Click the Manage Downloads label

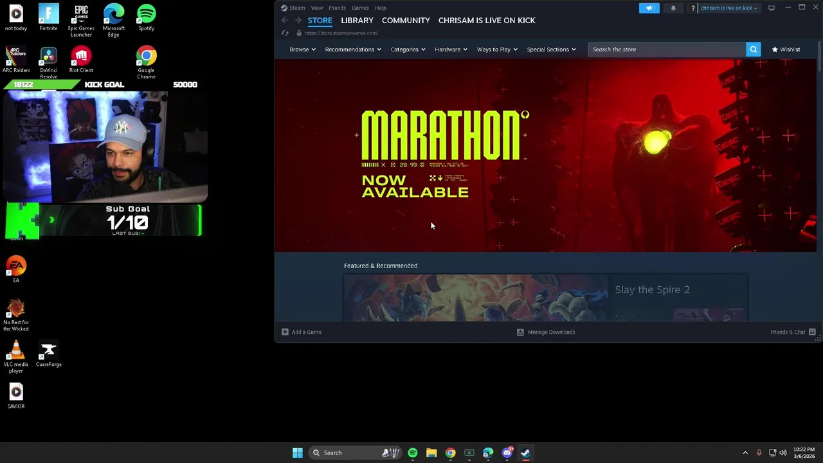point(551,332)
